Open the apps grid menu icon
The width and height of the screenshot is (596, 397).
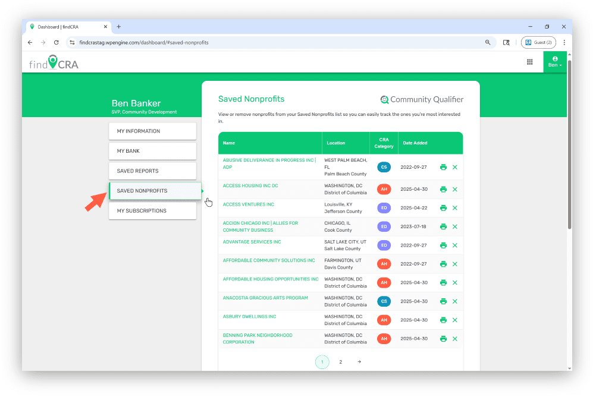[529, 62]
